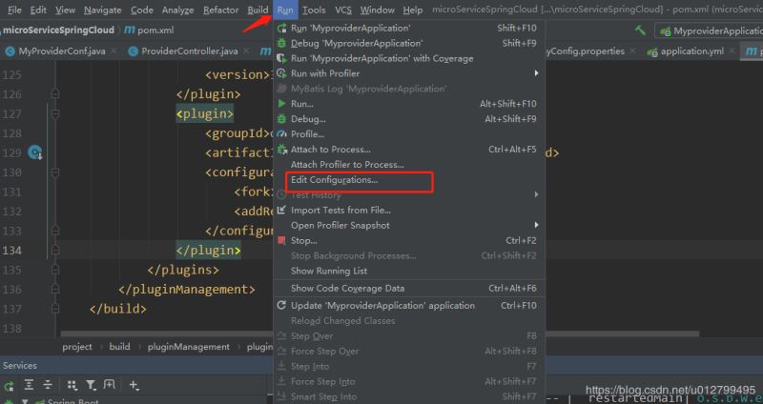Toggle fold marker at line 137
This screenshot has width=763, height=404.
pyautogui.click(x=55, y=308)
